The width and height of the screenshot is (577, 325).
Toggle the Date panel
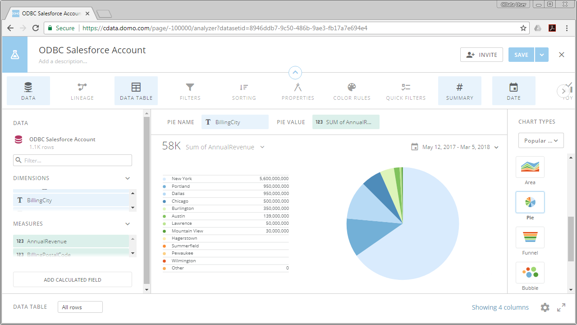coord(513,90)
